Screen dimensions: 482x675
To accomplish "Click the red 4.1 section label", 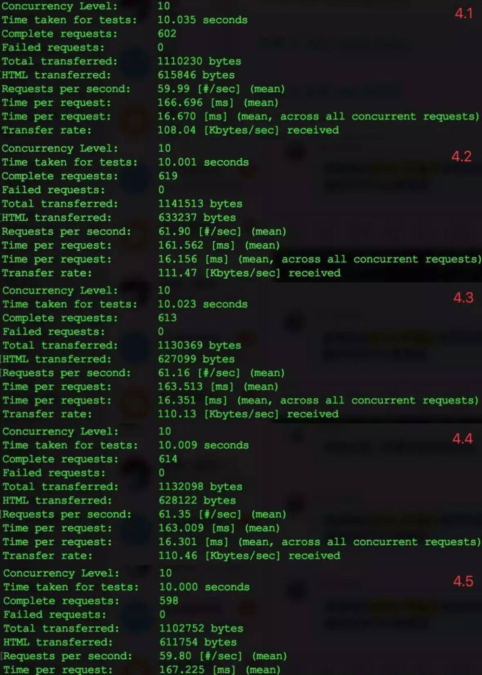I will [x=464, y=13].
